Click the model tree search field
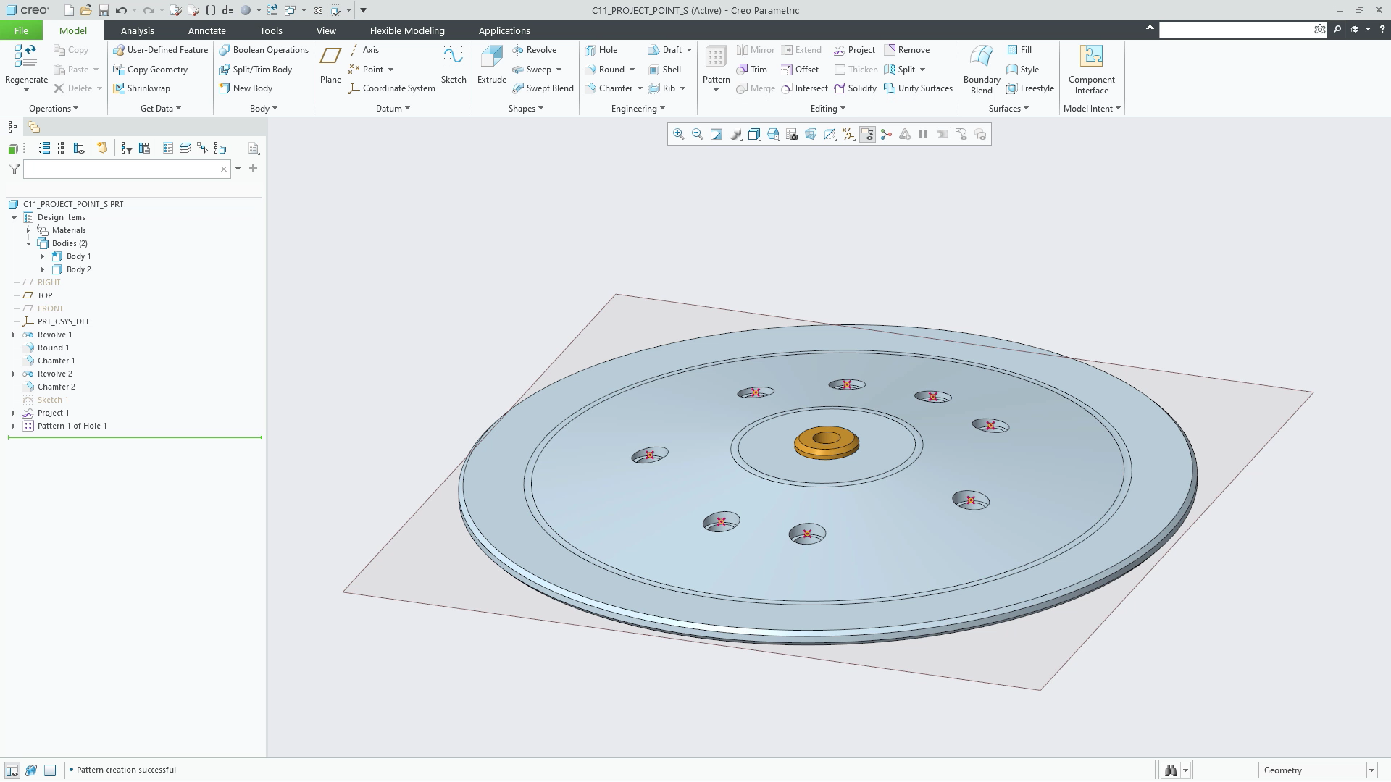 128,169
